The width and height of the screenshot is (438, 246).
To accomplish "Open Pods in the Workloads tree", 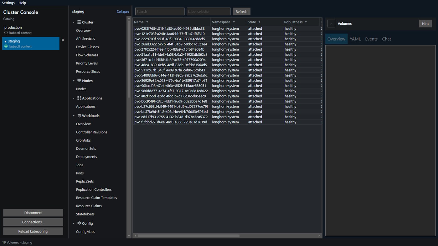I will pyautogui.click(x=80, y=173).
